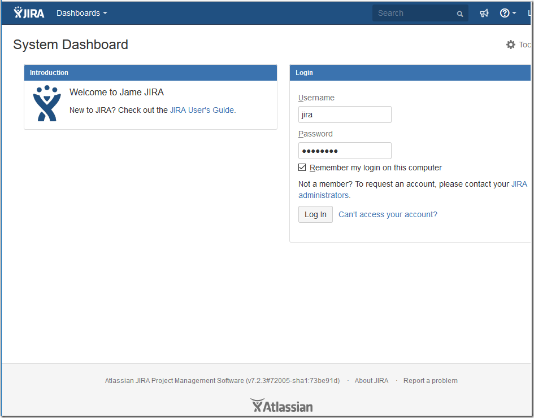Screen dimensions: 534x418
Task: Open the Dashboards dropdown menu
Action: (82, 13)
